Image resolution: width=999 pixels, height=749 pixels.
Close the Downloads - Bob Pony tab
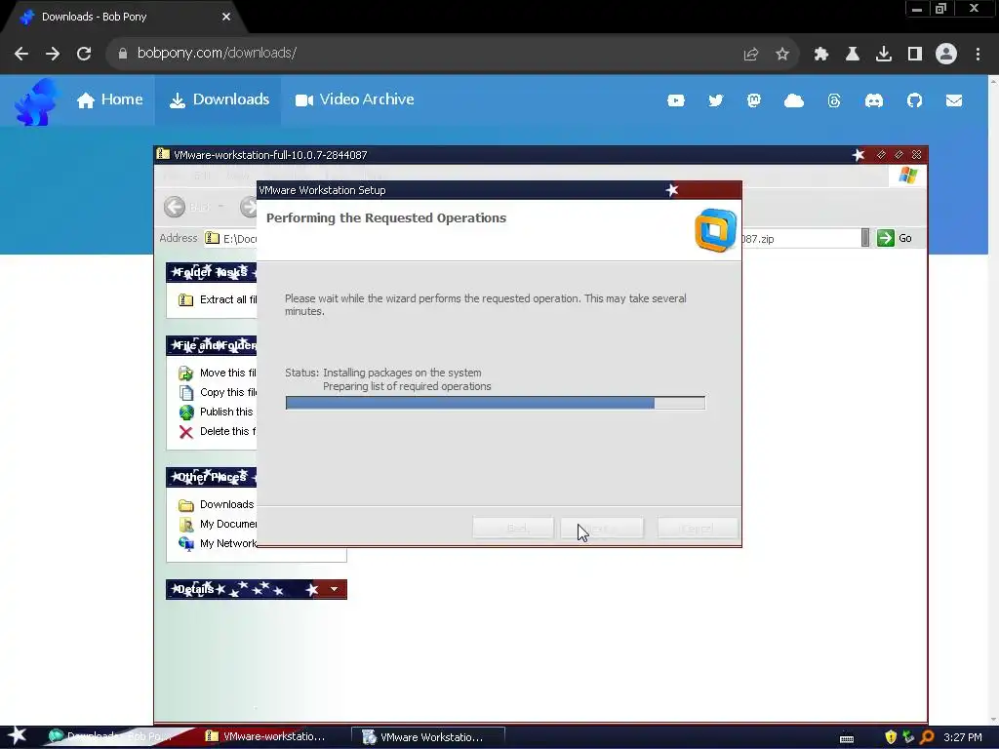coord(226,18)
